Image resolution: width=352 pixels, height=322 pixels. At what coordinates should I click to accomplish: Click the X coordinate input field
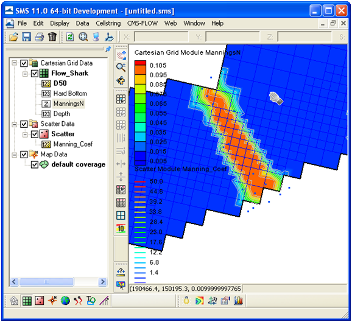[161, 37]
